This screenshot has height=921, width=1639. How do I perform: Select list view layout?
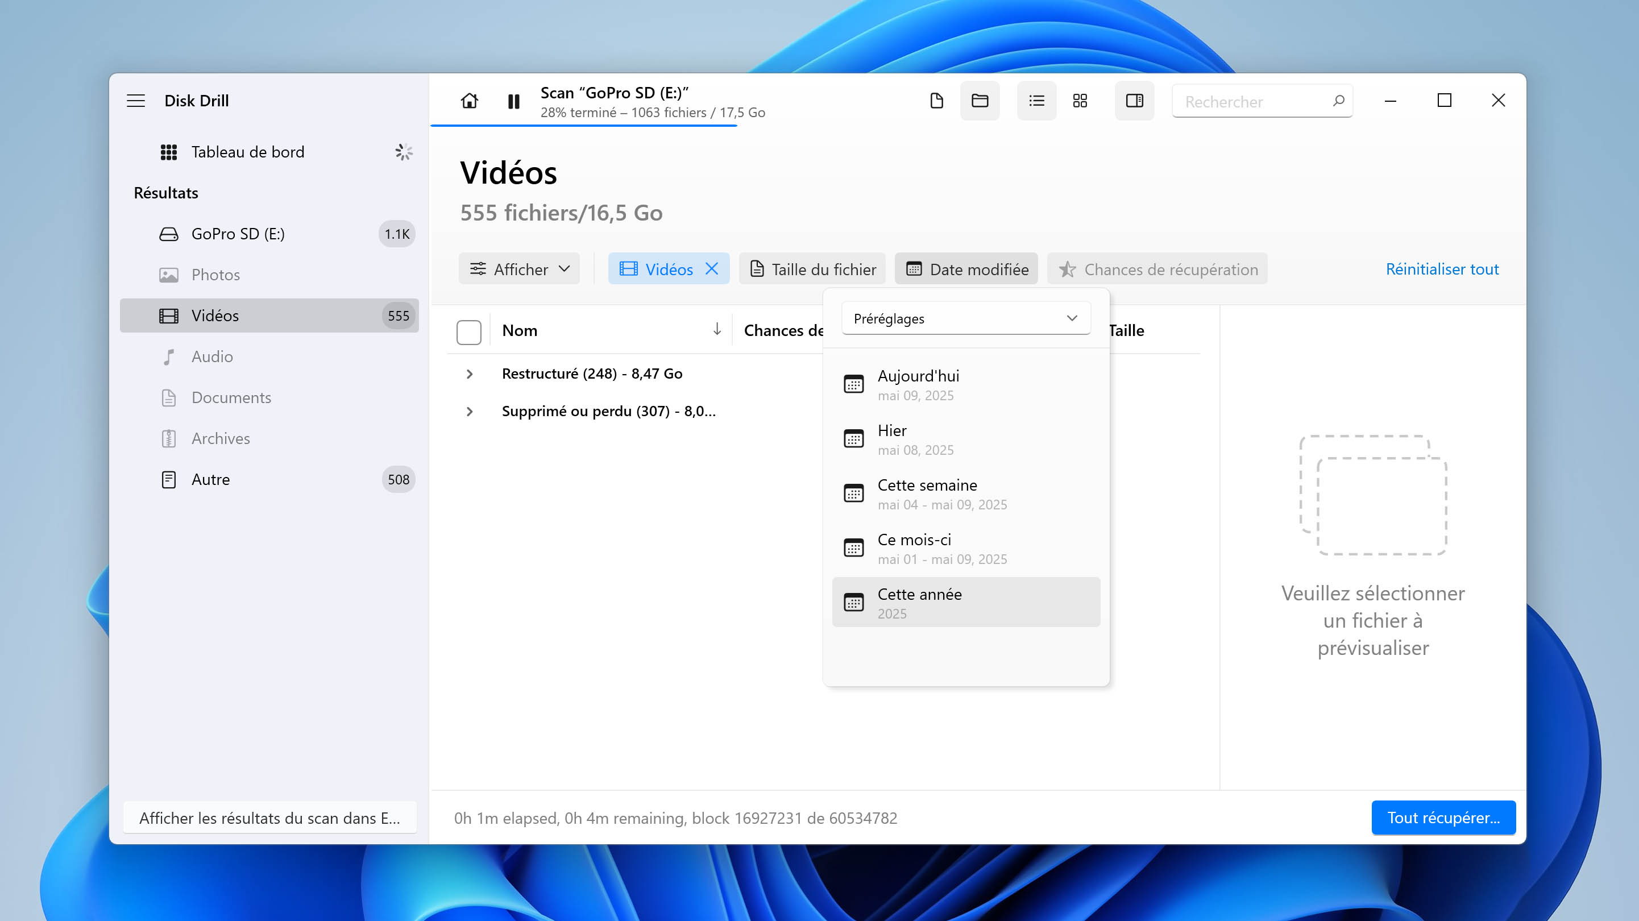point(1036,101)
